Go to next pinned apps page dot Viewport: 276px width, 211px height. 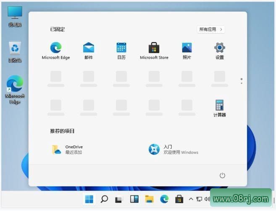pyautogui.click(x=241, y=83)
